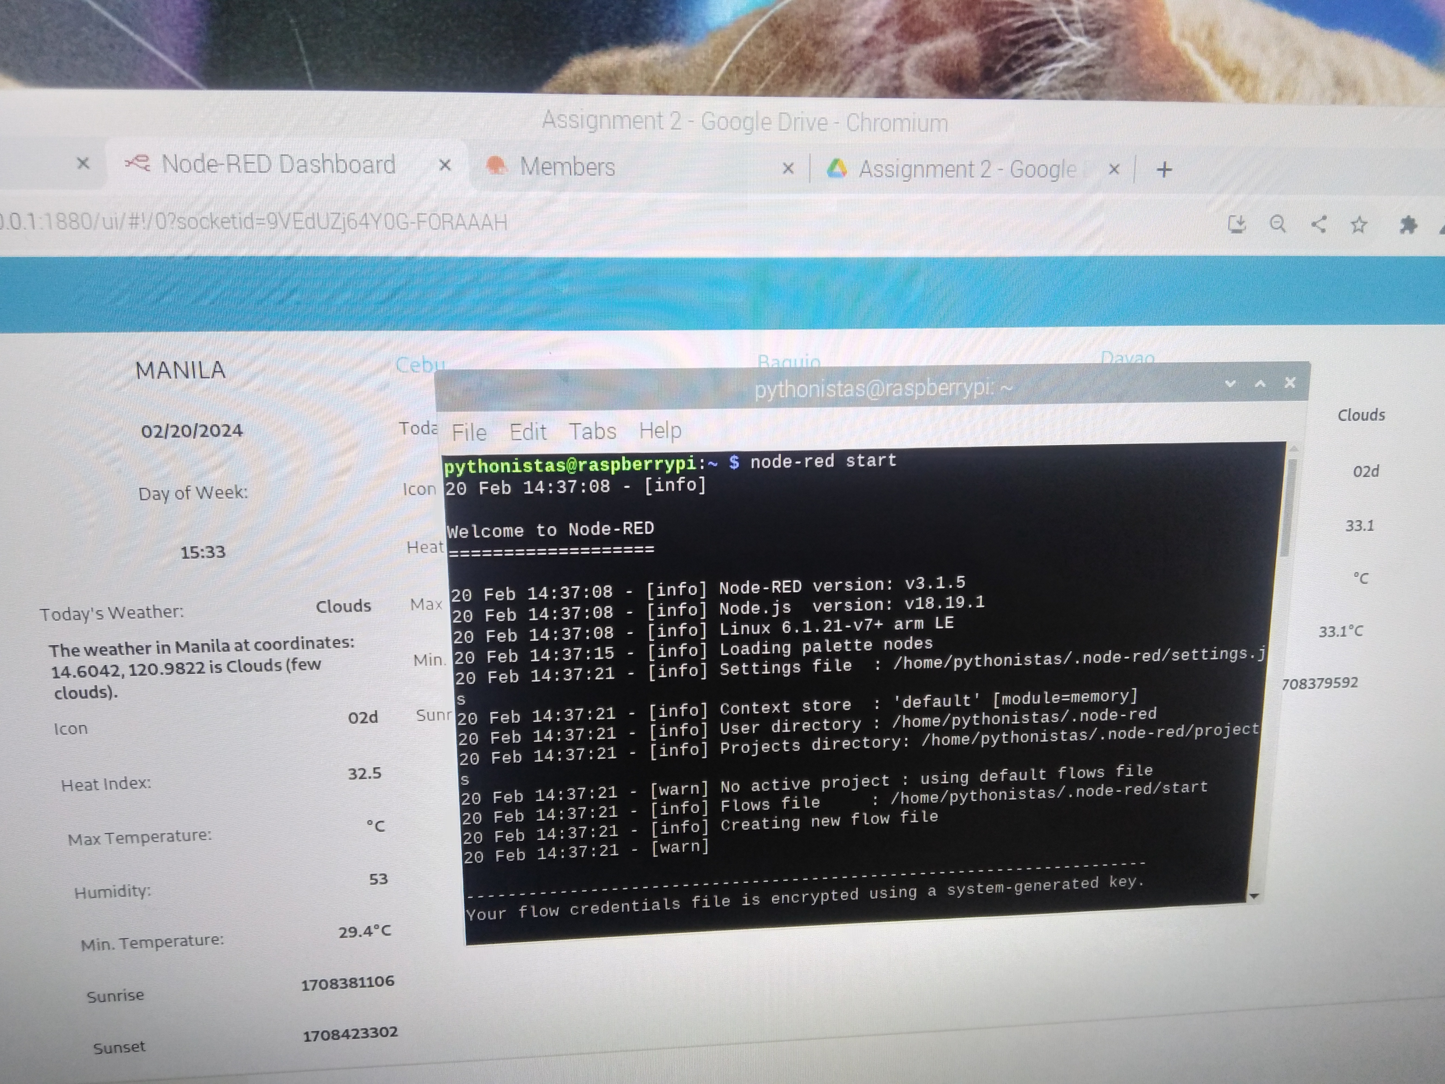Viewport: 1445px width, 1084px height.
Task: Open the terminal Tabs menu
Action: [592, 430]
